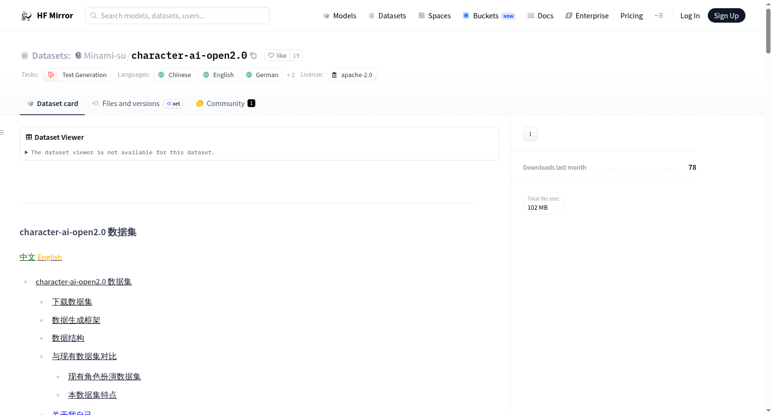
Task: Open the Datasets page
Action: coord(387,15)
